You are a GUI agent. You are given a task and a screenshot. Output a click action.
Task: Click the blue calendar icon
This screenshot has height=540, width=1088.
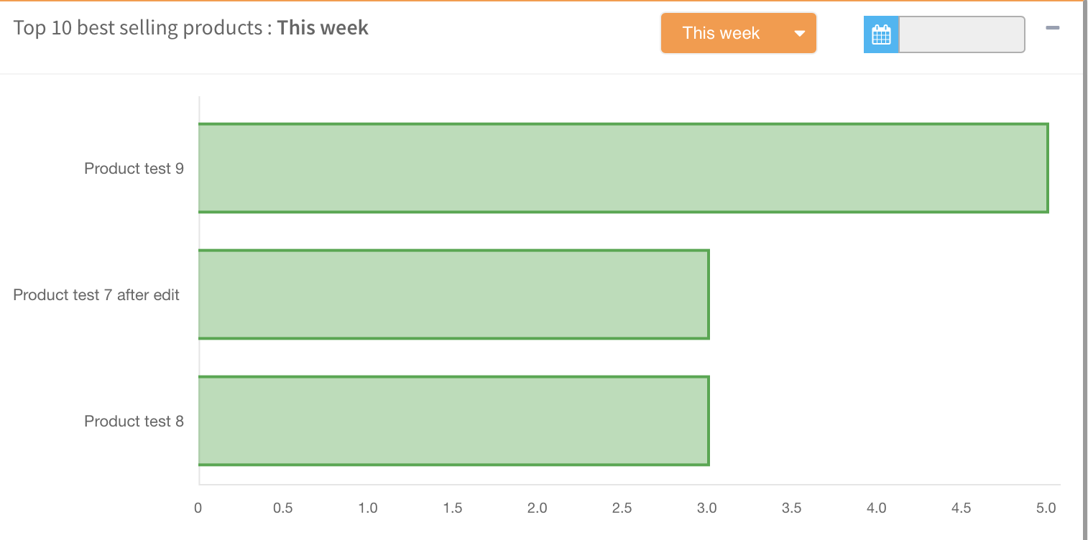881,34
